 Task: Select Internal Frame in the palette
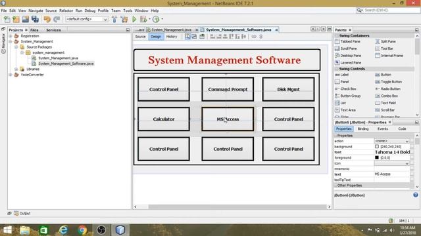coord(389,56)
